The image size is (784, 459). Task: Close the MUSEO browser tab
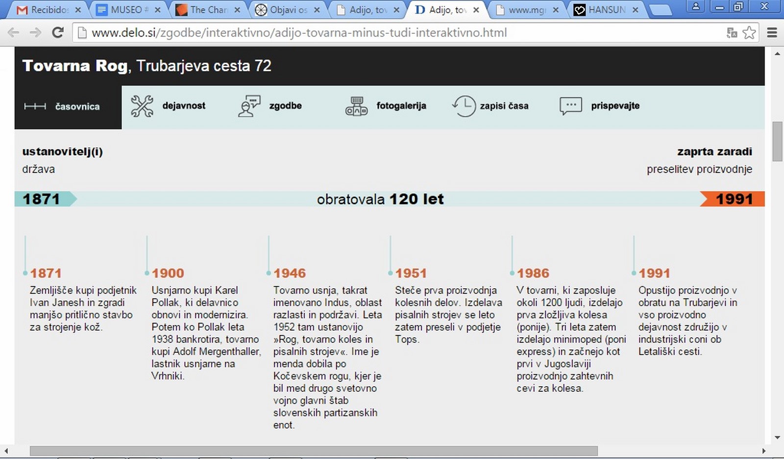(x=158, y=10)
